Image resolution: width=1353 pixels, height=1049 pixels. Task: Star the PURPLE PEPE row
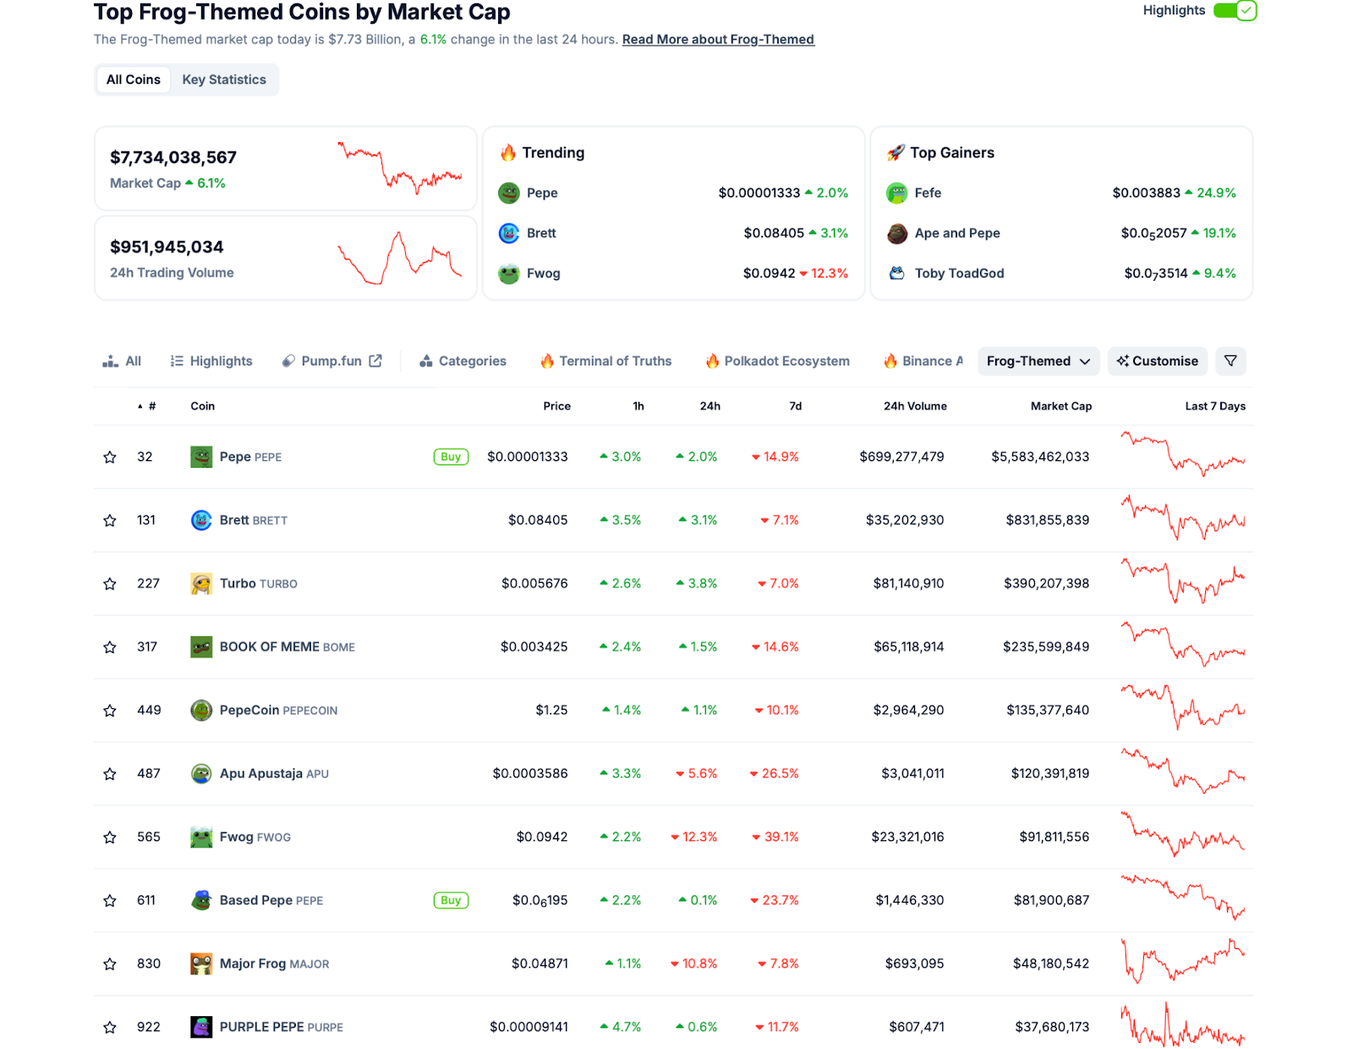(x=110, y=1027)
